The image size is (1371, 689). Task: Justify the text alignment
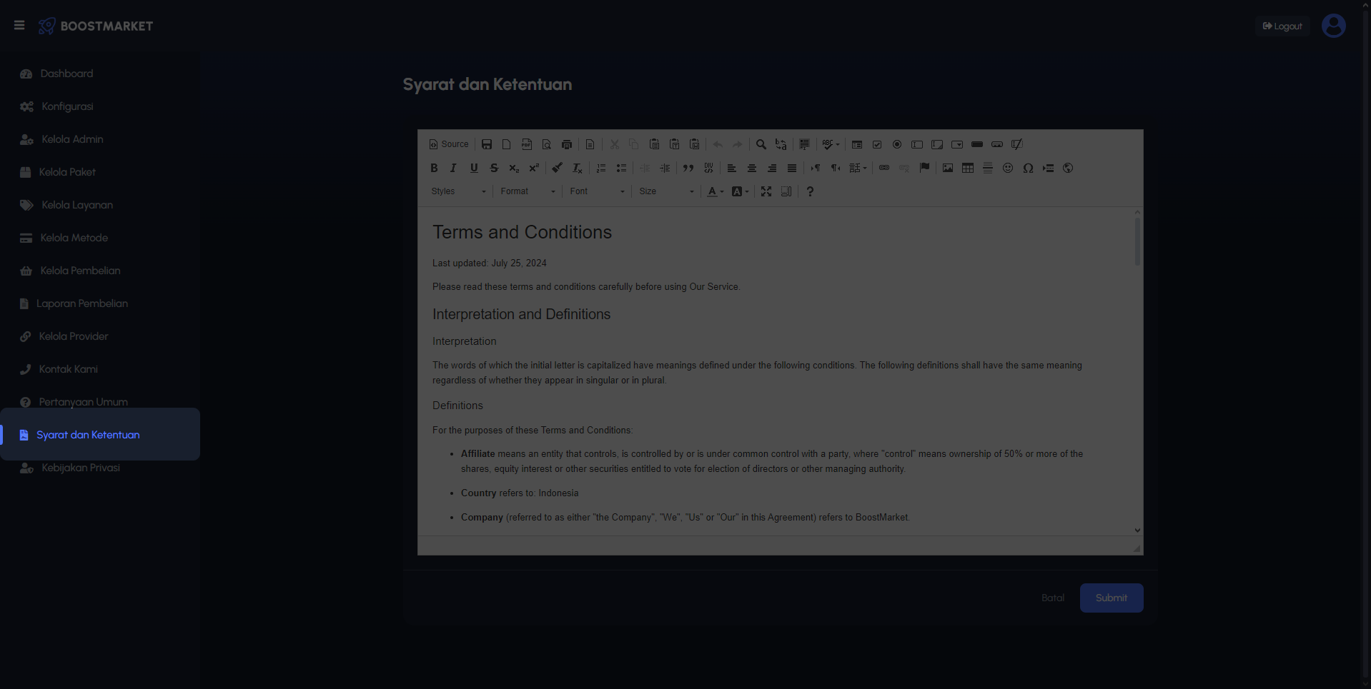792,168
